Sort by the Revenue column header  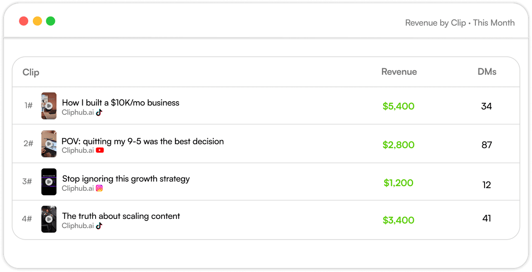[x=399, y=72]
